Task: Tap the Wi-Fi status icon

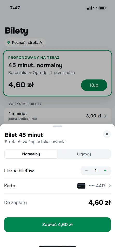Action: tap(95, 8)
